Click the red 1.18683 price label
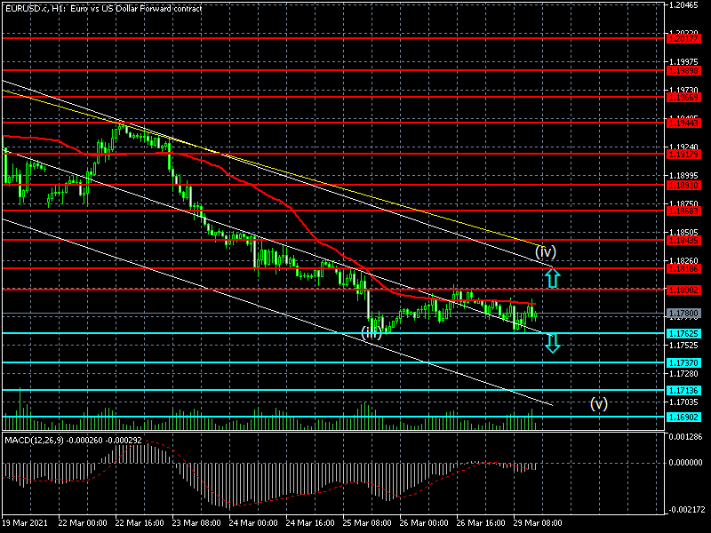This screenshot has height=533, width=711. (x=683, y=211)
